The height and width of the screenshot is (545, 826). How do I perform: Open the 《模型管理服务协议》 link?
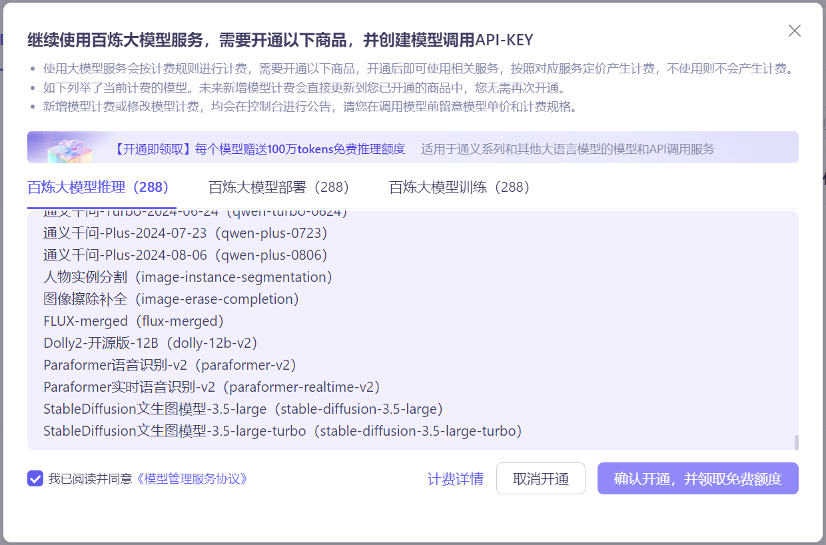(192, 478)
